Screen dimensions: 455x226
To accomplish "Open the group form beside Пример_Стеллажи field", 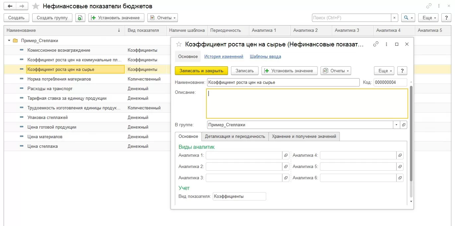I will tap(404, 125).
